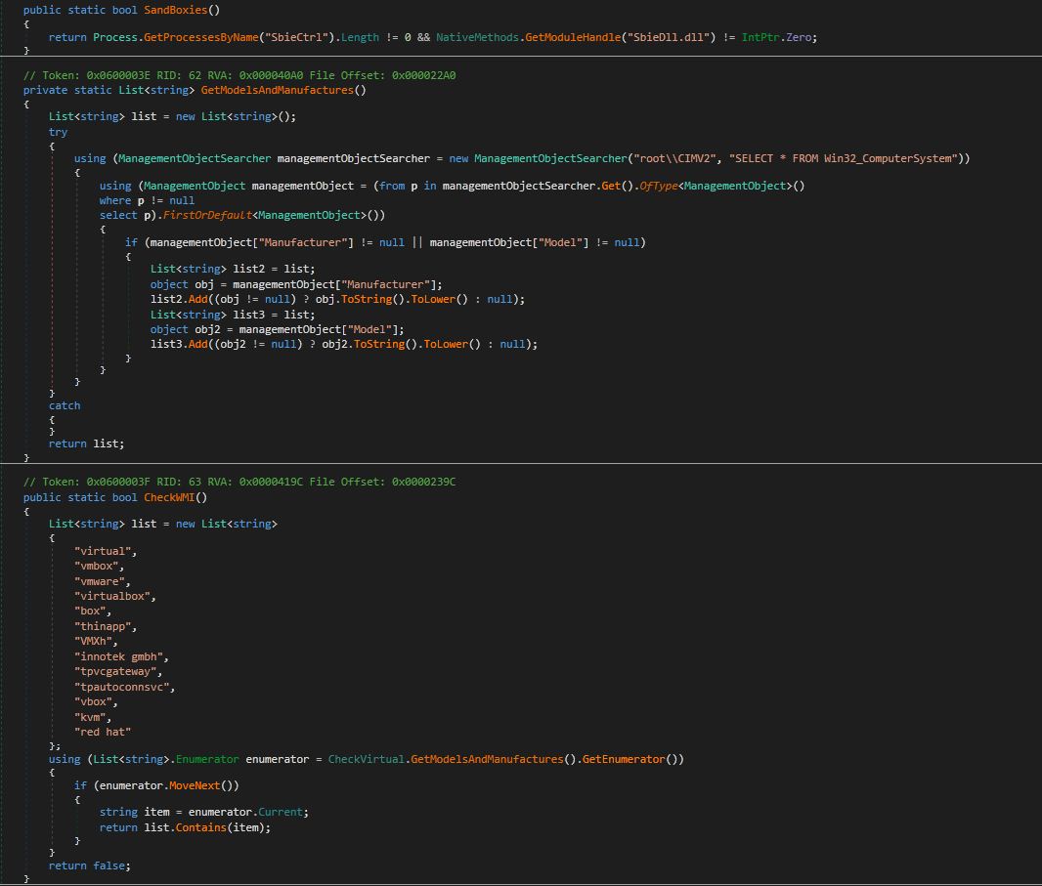Follow the OfType method reference
Screen dimensions: 1042x886
click(659, 186)
